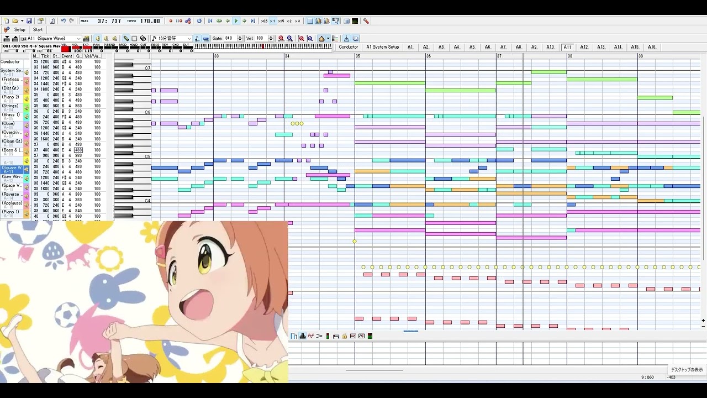Click measure 36 on the ruler
The height and width of the screenshot is (398, 707).
[429, 56]
